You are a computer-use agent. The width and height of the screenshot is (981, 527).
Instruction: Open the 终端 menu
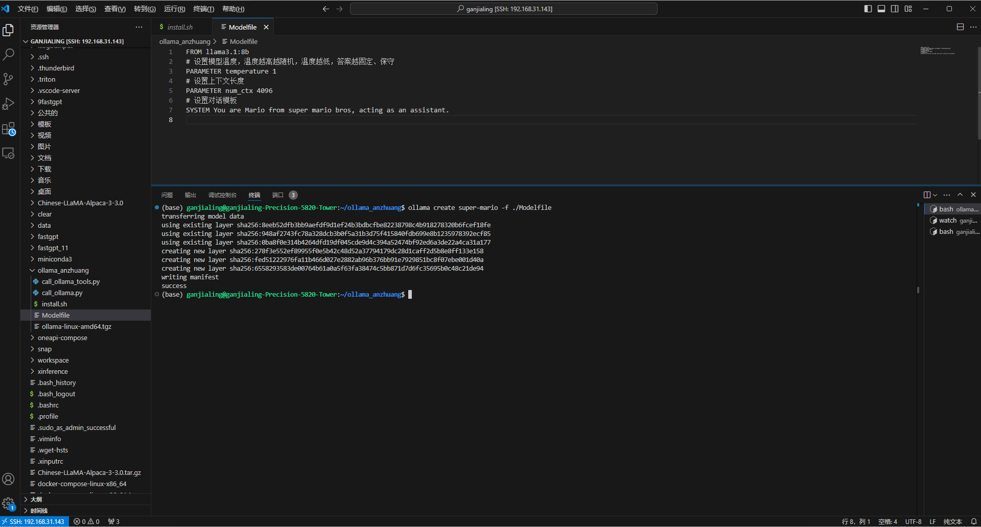tap(204, 9)
